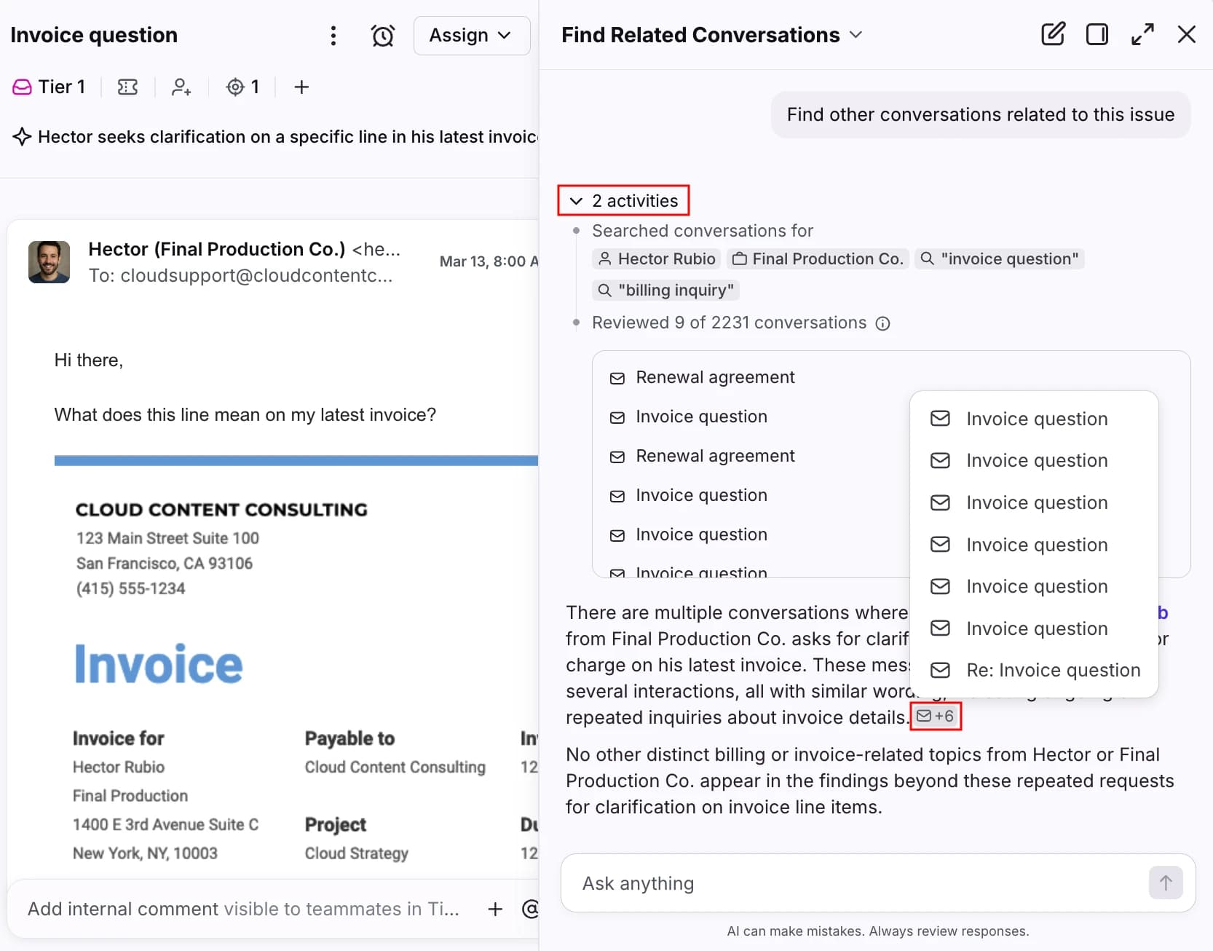Click the internal comment input field
Screen dimensions: 1213x951
pyautogui.click(x=244, y=909)
